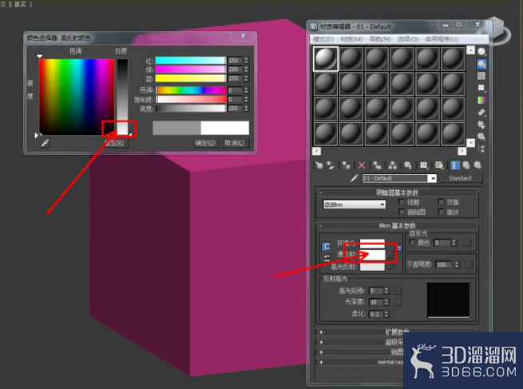Toggle diffuse-specular color lock button
523x389 pixels.
pos(327,258)
